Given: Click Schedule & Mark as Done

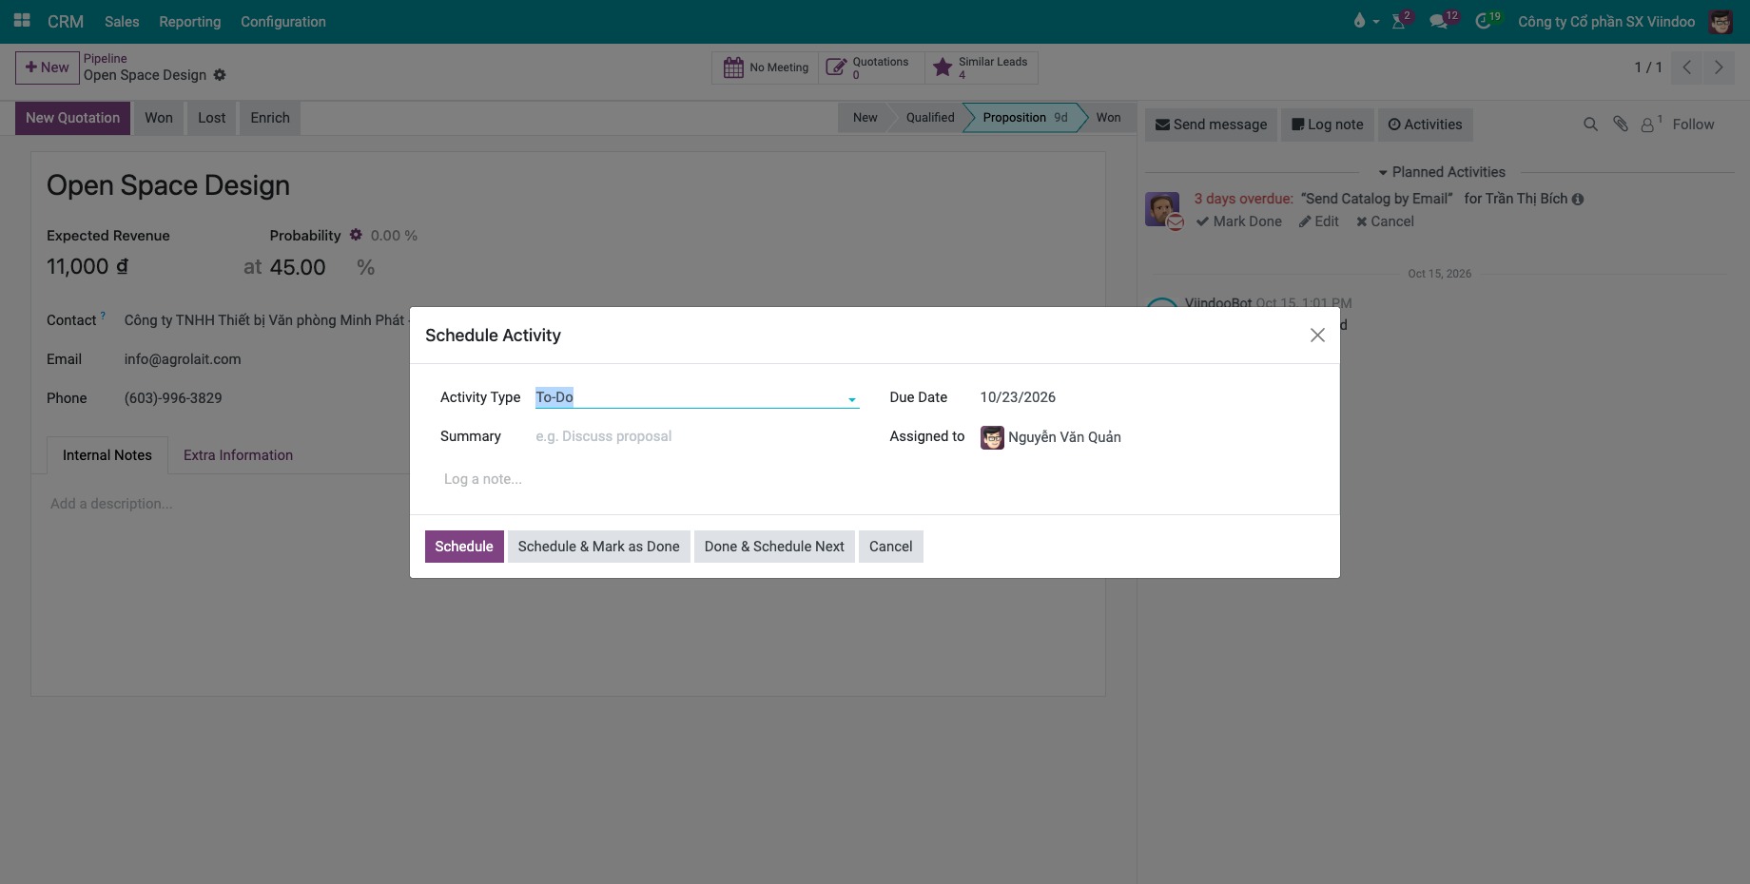Looking at the screenshot, I should [598, 547].
